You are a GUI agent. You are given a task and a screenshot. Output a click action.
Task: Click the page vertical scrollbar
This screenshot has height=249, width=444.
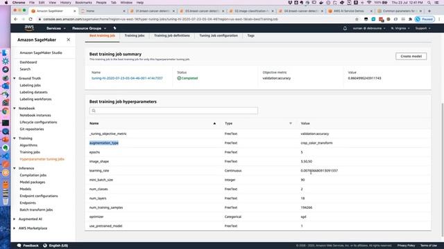pyautogui.click(x=442, y=169)
